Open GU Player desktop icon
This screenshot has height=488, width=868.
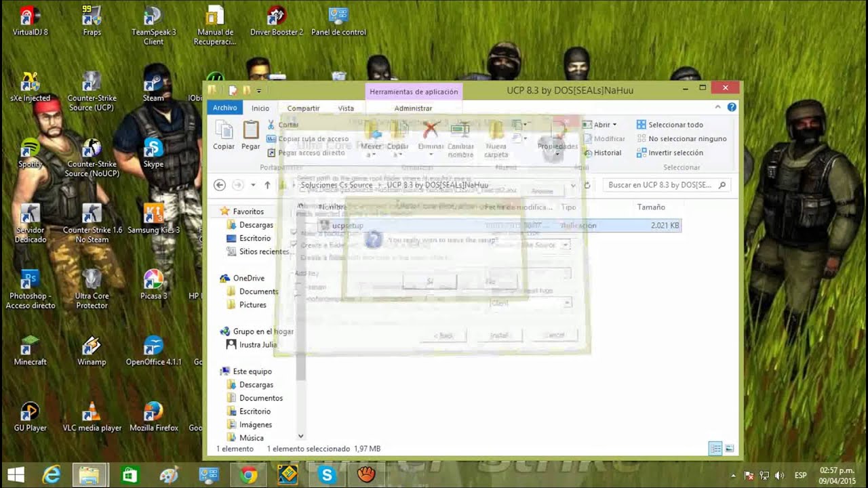click(x=31, y=415)
